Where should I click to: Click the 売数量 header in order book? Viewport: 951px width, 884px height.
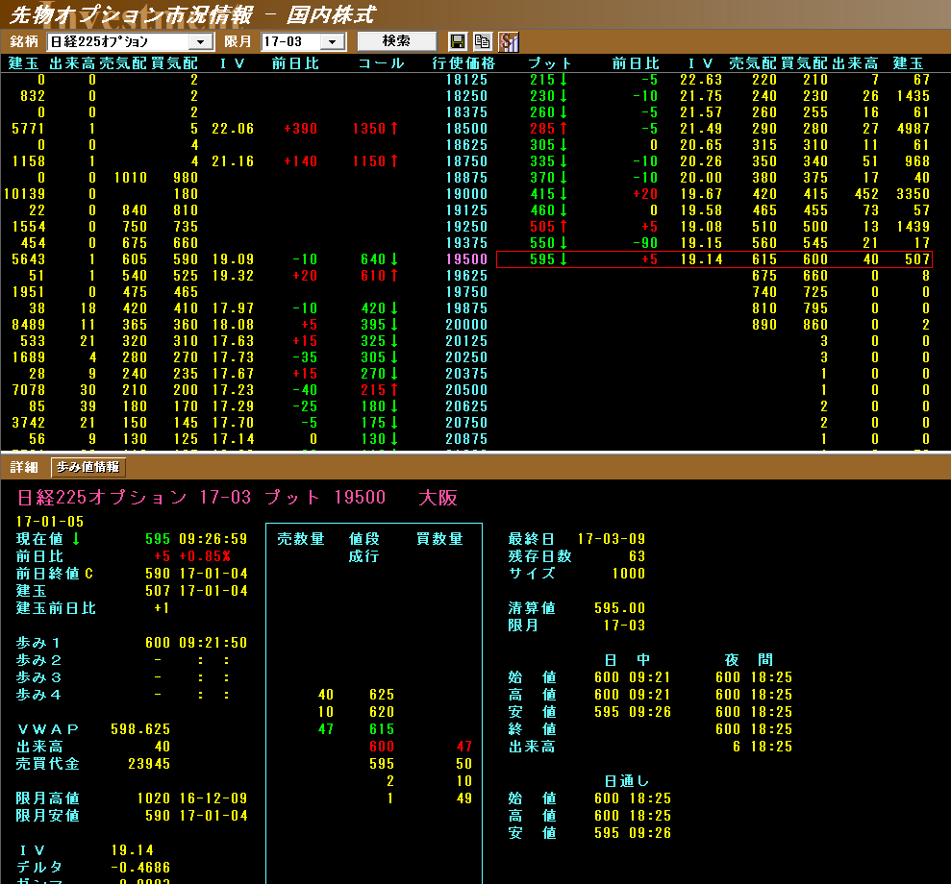(301, 539)
